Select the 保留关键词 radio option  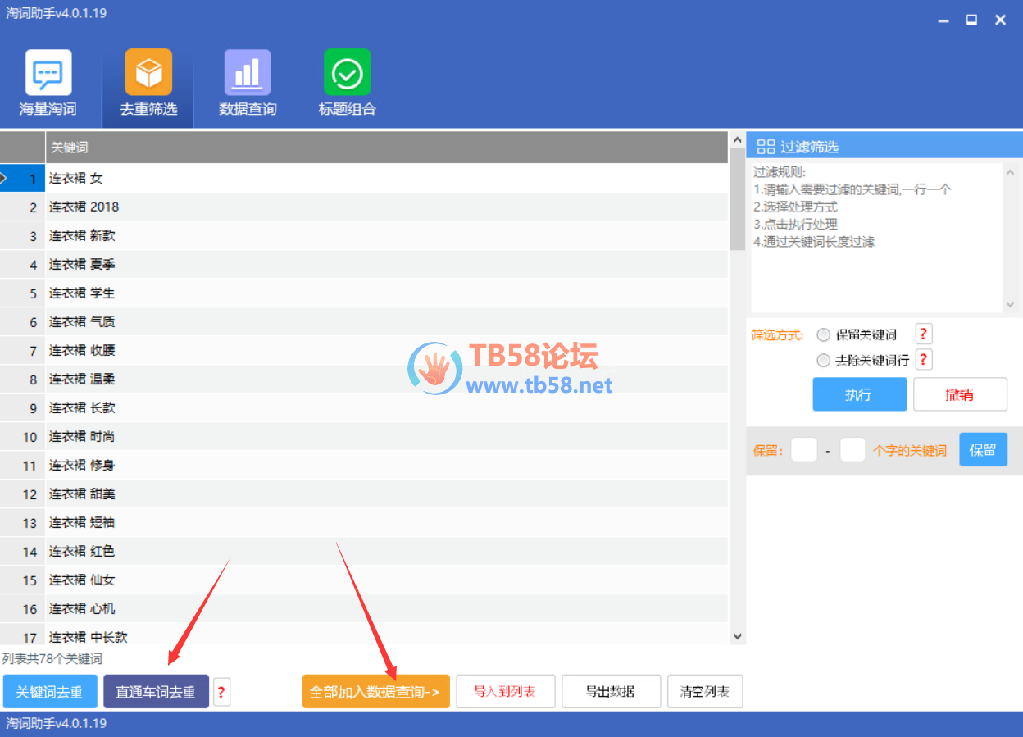coord(824,334)
